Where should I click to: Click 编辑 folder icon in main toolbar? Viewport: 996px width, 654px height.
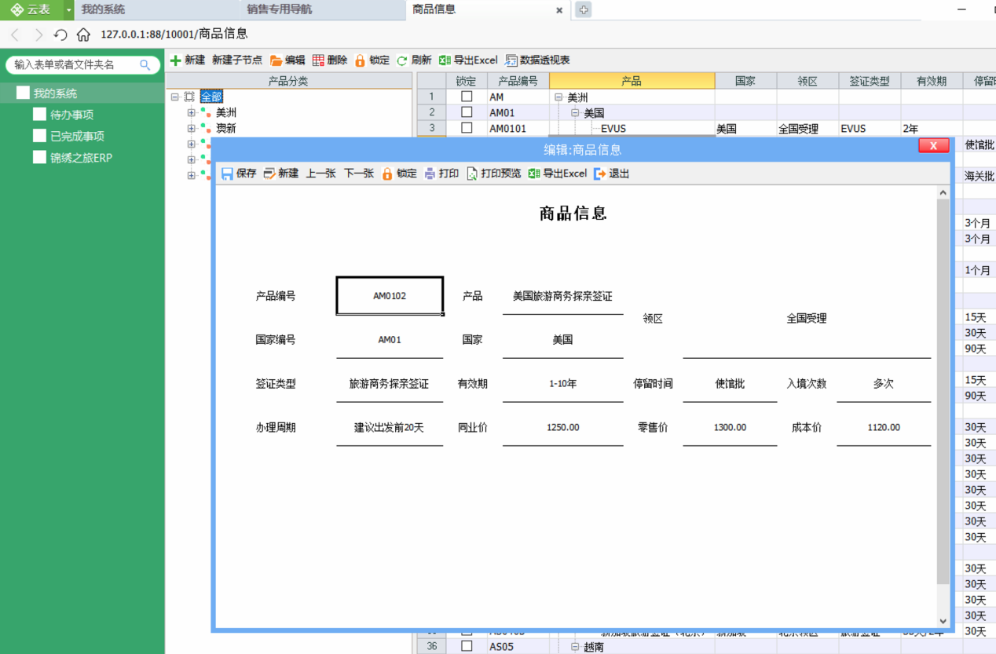287,60
